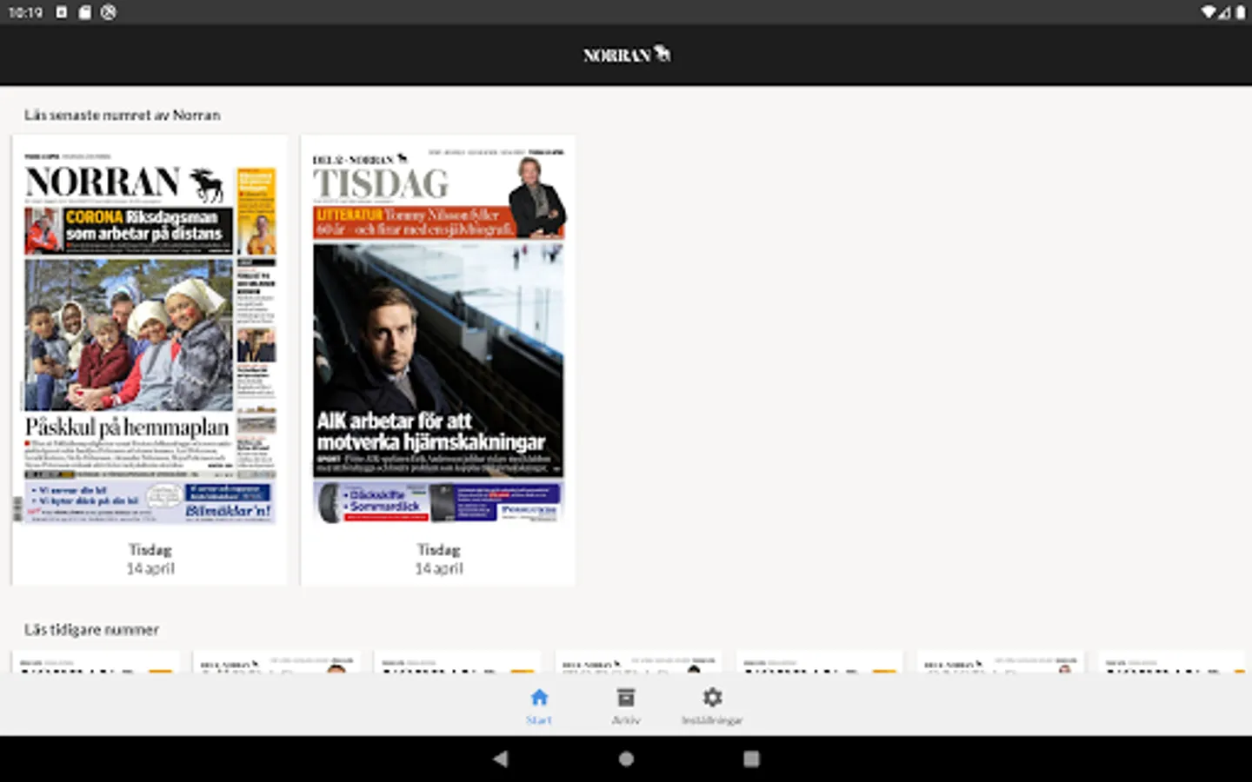Open the Inställningar gear icon
The image size is (1252, 782).
coord(712,697)
